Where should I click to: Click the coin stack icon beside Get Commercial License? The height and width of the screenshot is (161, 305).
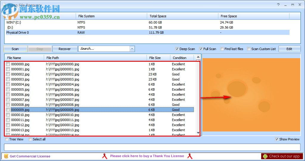[x=6, y=156]
